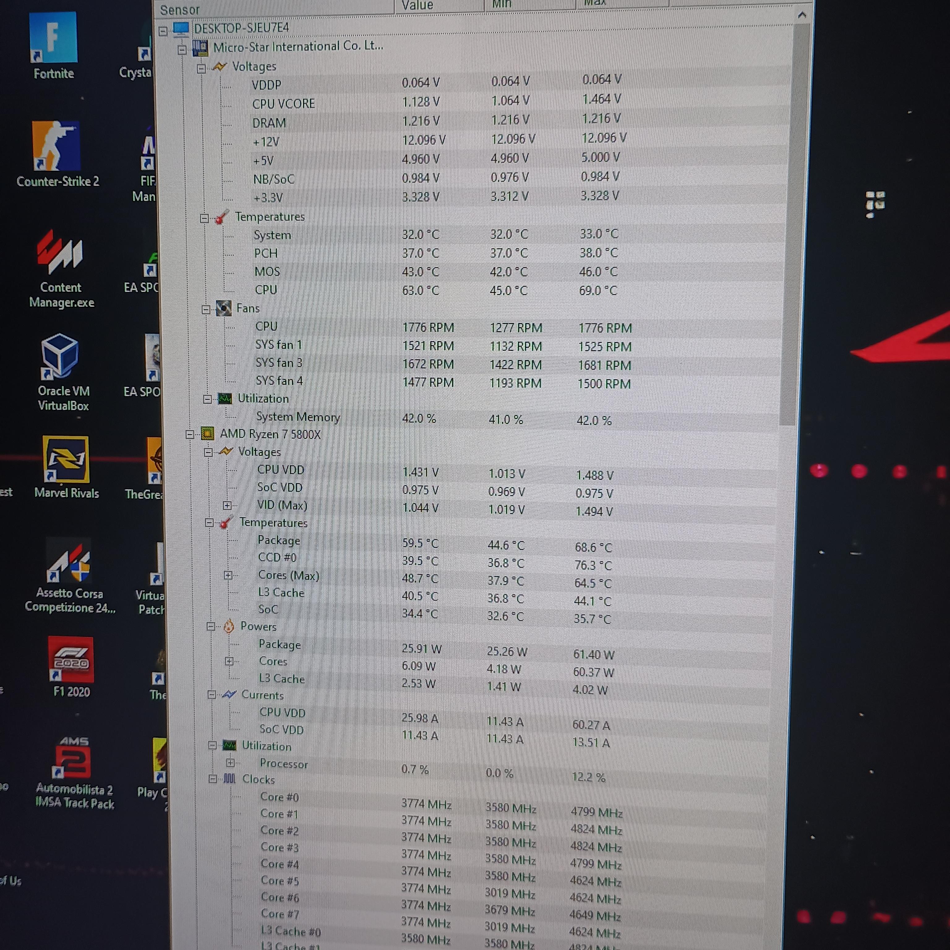
Task: Expand the Cores (Max) temperature entry
Action: 228,575
